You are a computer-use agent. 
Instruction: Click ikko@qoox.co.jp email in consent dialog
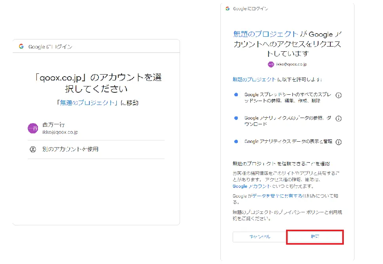click(292, 64)
